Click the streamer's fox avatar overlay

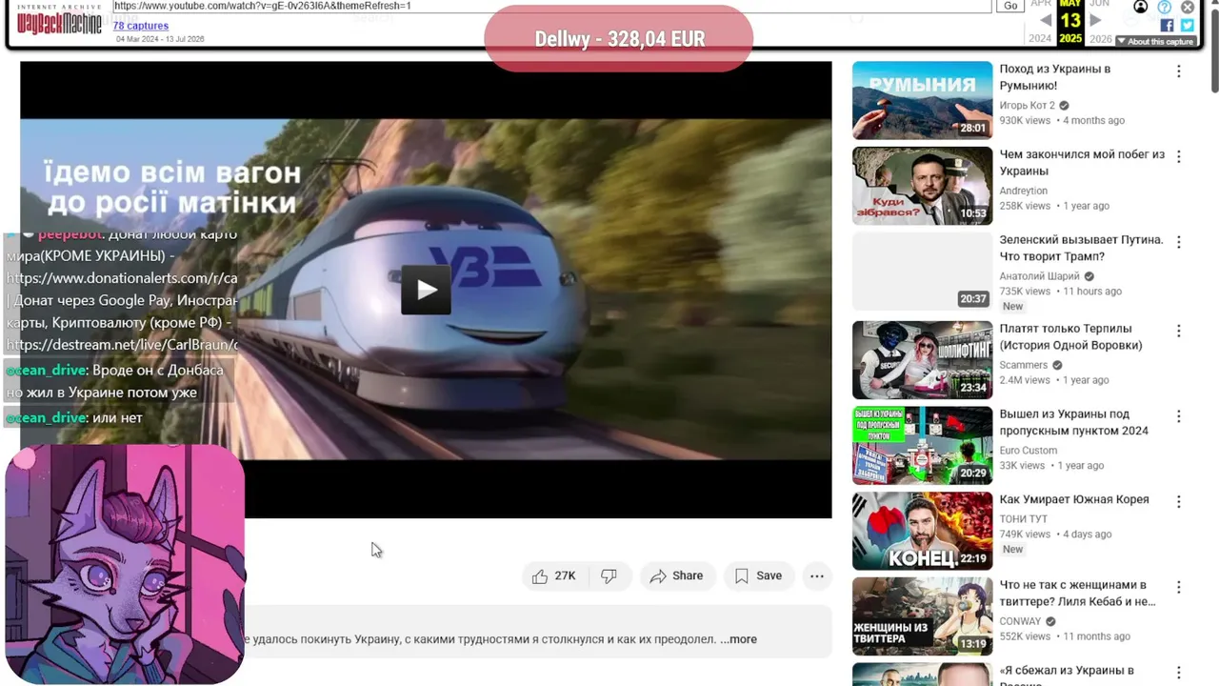pyautogui.click(x=125, y=564)
